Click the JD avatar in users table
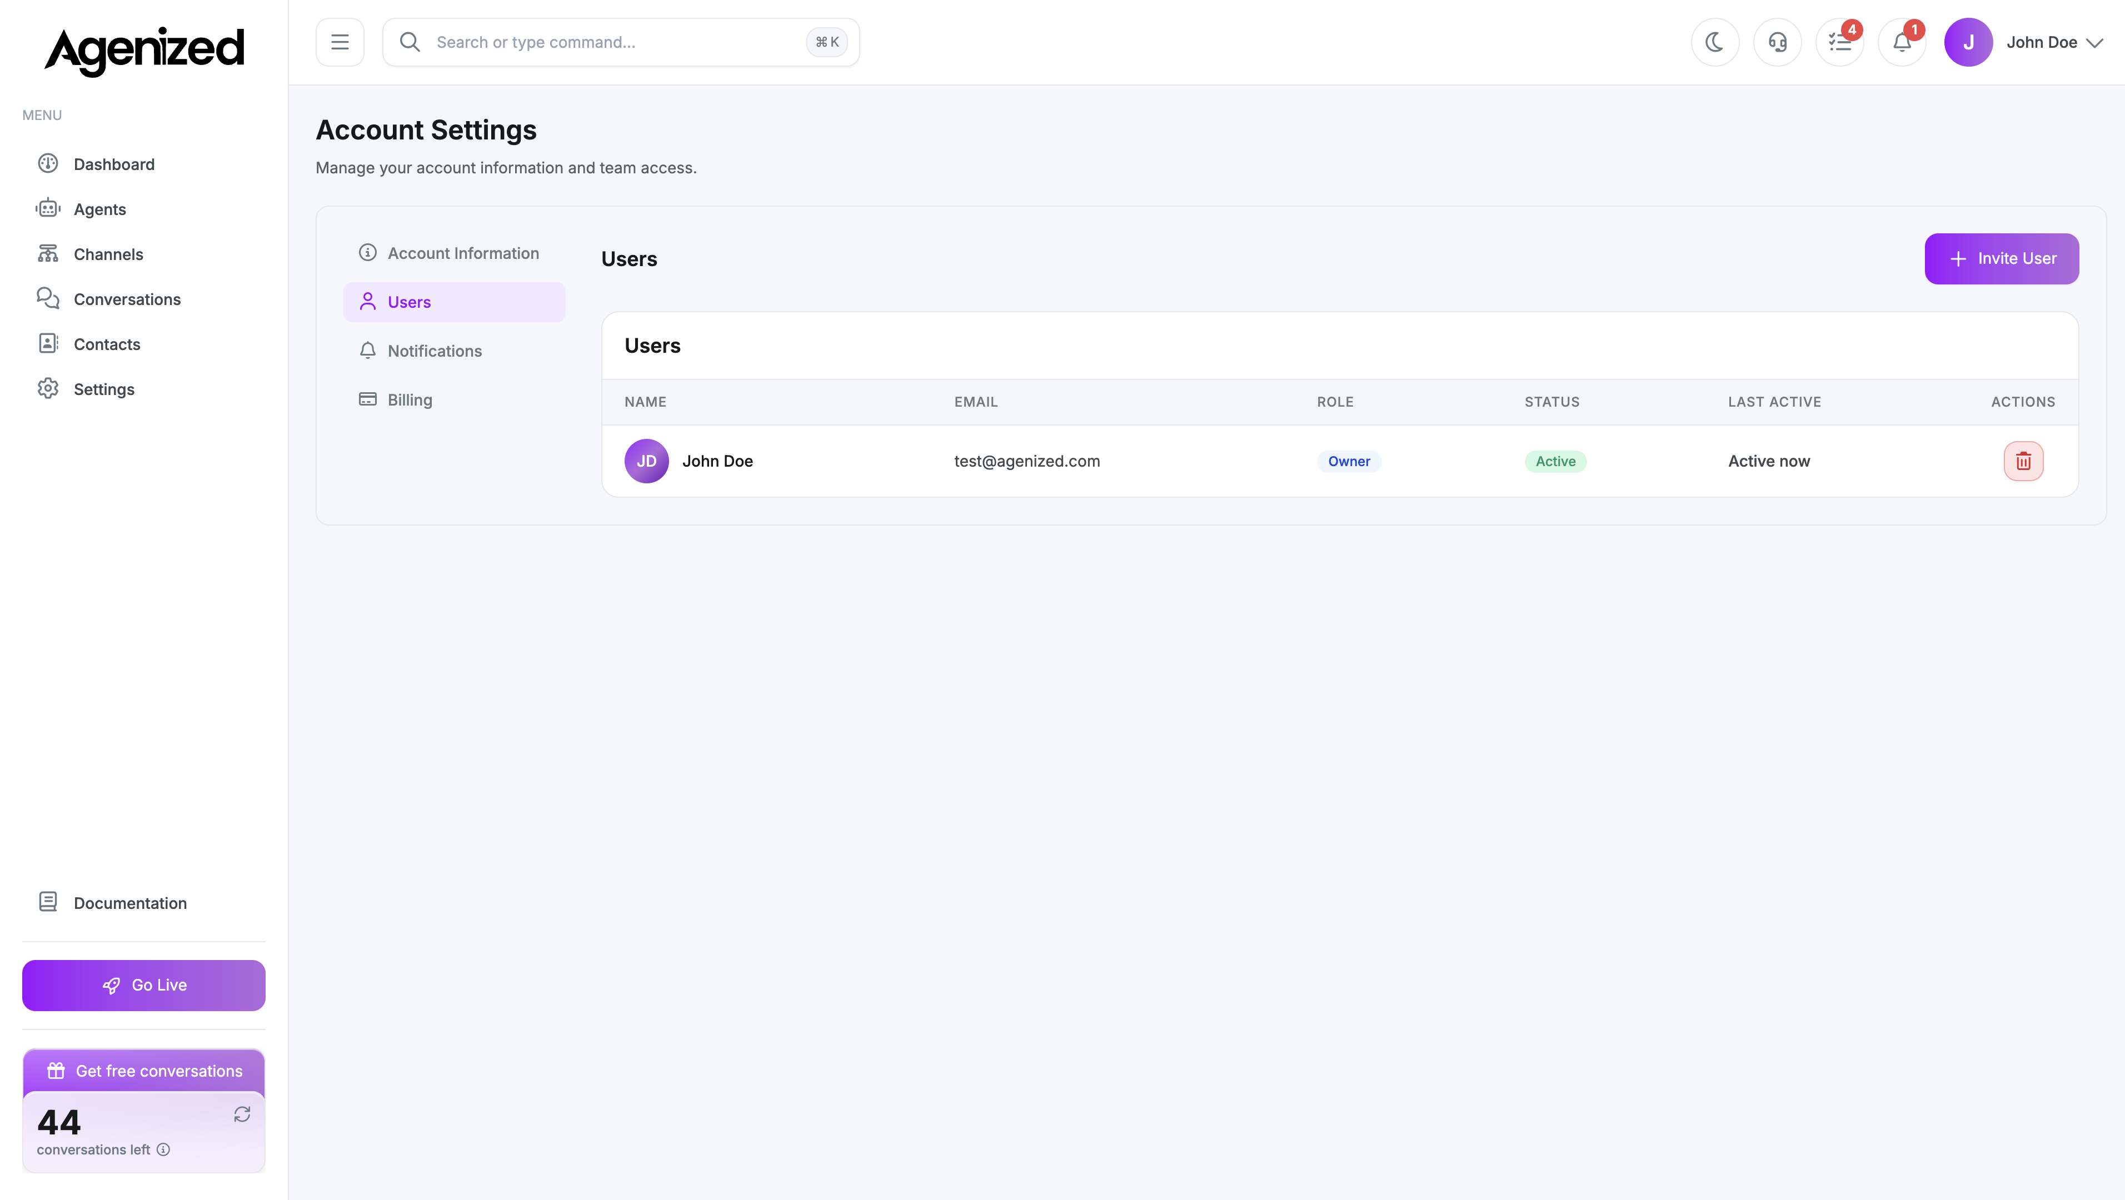Image resolution: width=2125 pixels, height=1200 pixels. click(647, 461)
